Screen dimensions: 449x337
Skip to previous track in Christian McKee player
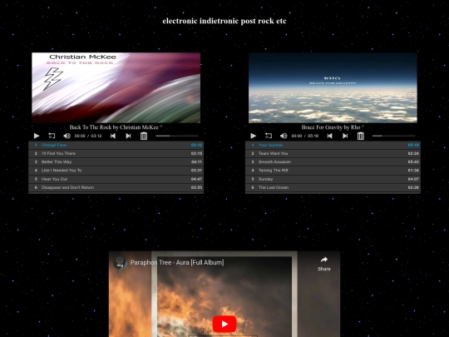click(x=113, y=136)
